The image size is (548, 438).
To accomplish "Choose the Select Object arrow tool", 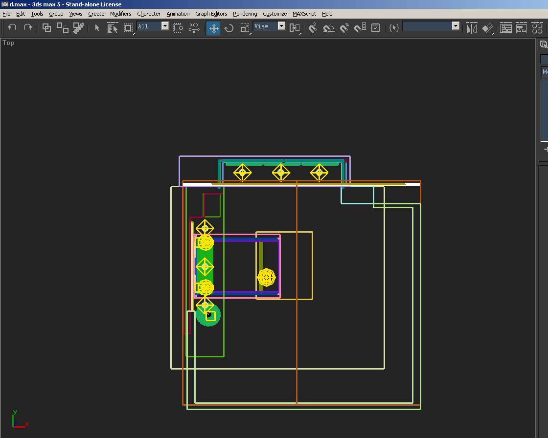I will [x=97, y=28].
